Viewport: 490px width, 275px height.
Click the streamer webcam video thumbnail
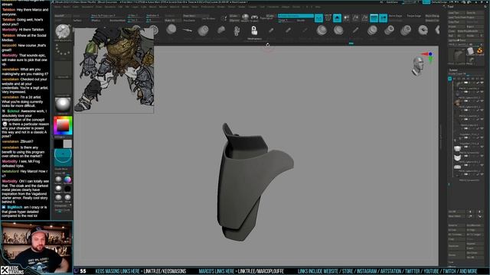pyautogui.click(x=37, y=247)
